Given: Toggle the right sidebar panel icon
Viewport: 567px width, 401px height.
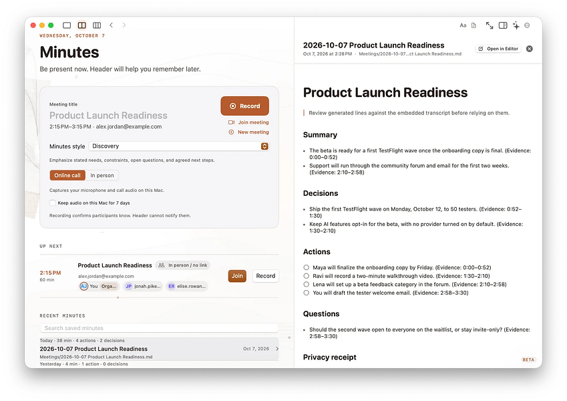Looking at the screenshot, I should 503,25.
